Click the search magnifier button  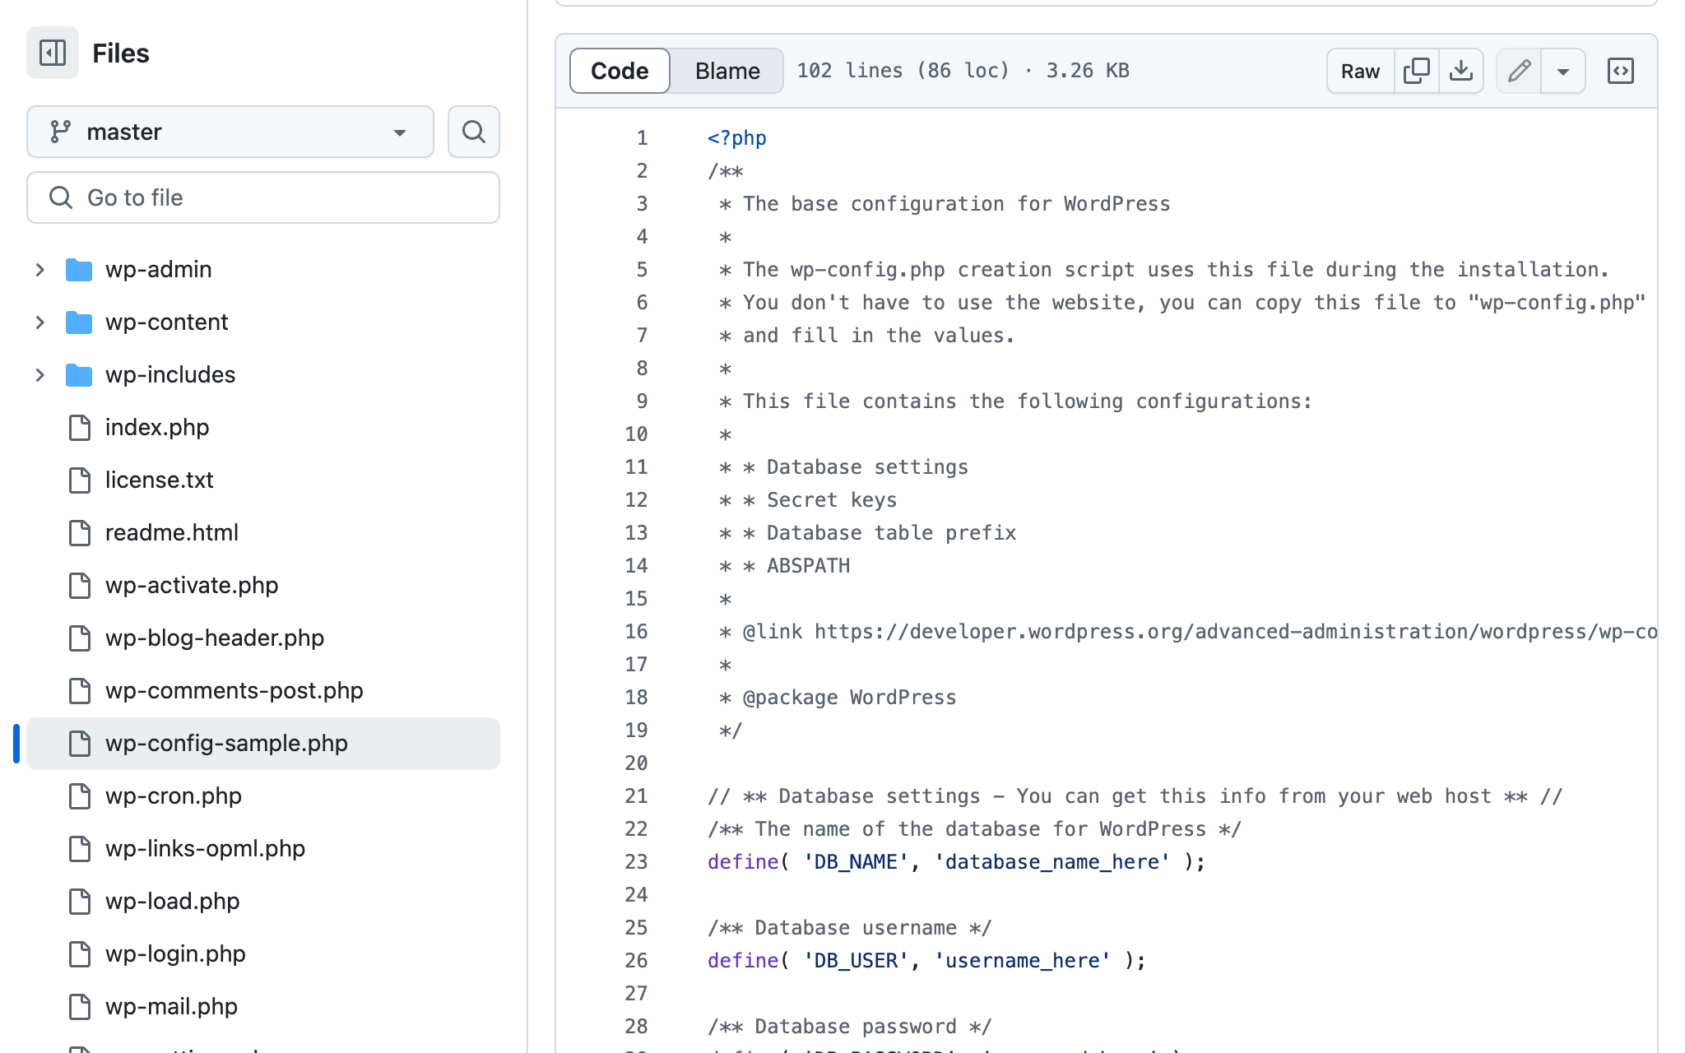coord(474,132)
